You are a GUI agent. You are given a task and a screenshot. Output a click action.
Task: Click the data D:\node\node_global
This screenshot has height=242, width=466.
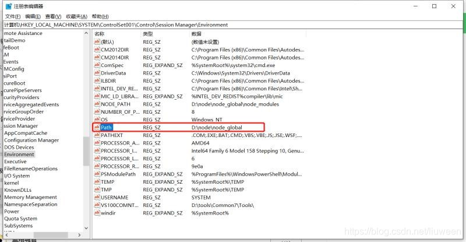point(217,127)
